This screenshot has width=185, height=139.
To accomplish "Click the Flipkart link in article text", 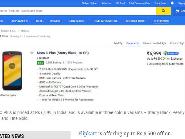I will (x=87, y=133).
